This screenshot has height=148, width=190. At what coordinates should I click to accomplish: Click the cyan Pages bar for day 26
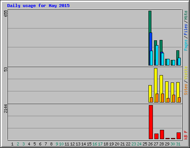pos(151,58)
